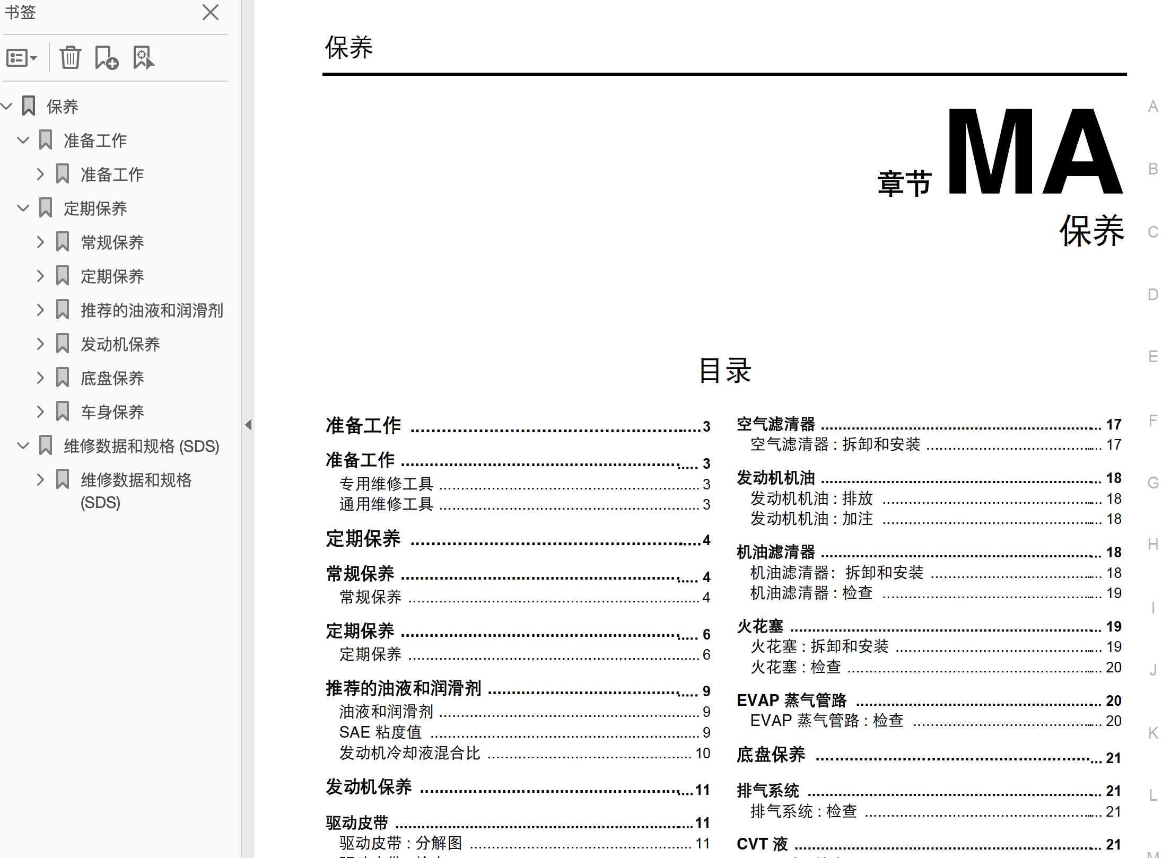Image resolution: width=1171 pixels, height=858 pixels.
Task: Delete selected bookmark with trash icon
Action: point(70,57)
